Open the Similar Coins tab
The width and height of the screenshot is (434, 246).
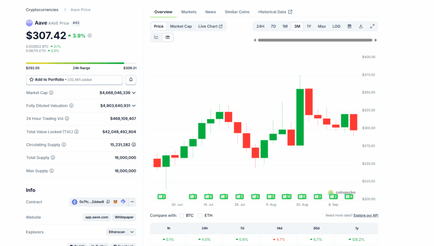(237, 12)
